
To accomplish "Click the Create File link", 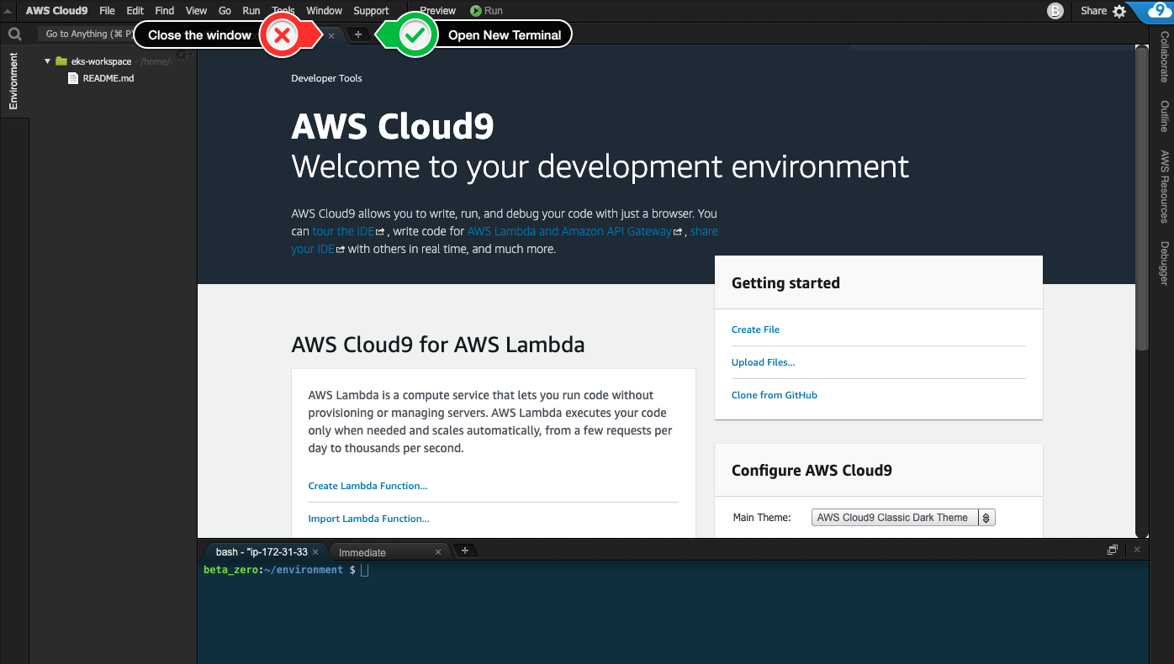I will [755, 329].
